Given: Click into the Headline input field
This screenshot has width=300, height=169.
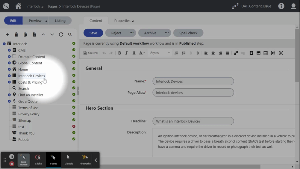Looking at the screenshot, I should [193, 121].
